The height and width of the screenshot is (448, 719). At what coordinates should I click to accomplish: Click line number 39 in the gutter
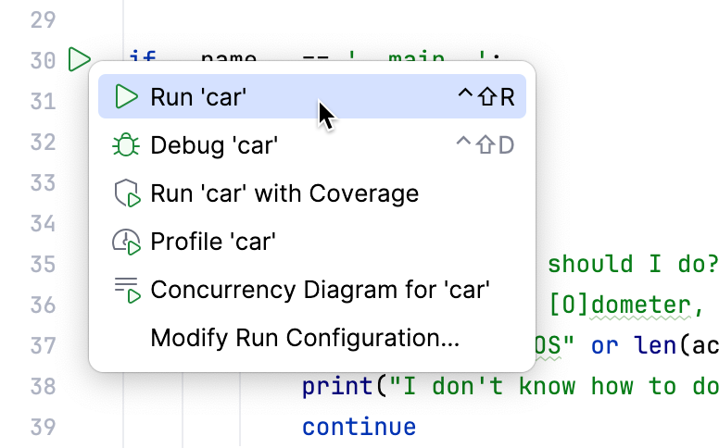(43, 427)
